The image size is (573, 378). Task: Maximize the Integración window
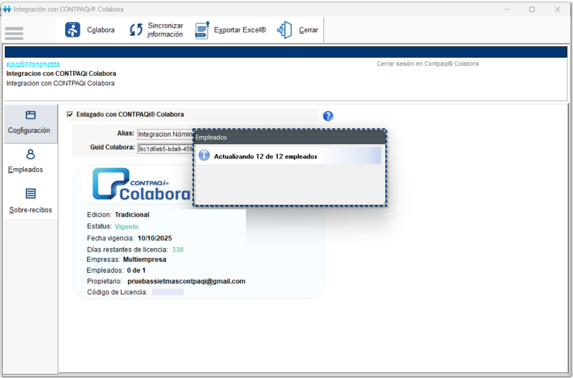(x=532, y=9)
